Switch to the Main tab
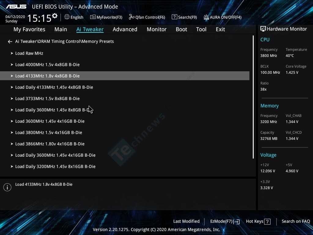This screenshot has height=235, width=313. (x=61, y=29)
